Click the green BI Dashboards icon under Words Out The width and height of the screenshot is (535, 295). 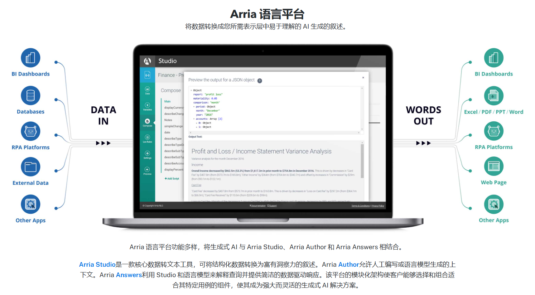[x=493, y=58]
